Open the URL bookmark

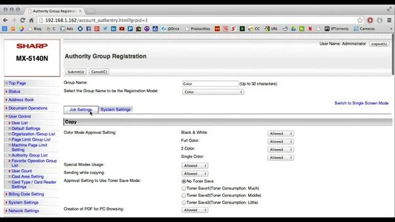click(x=272, y=29)
